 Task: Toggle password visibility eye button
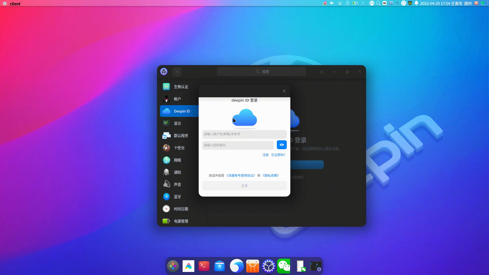[x=282, y=145]
